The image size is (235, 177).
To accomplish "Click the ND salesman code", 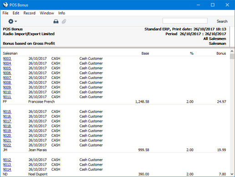I will click(5, 174).
